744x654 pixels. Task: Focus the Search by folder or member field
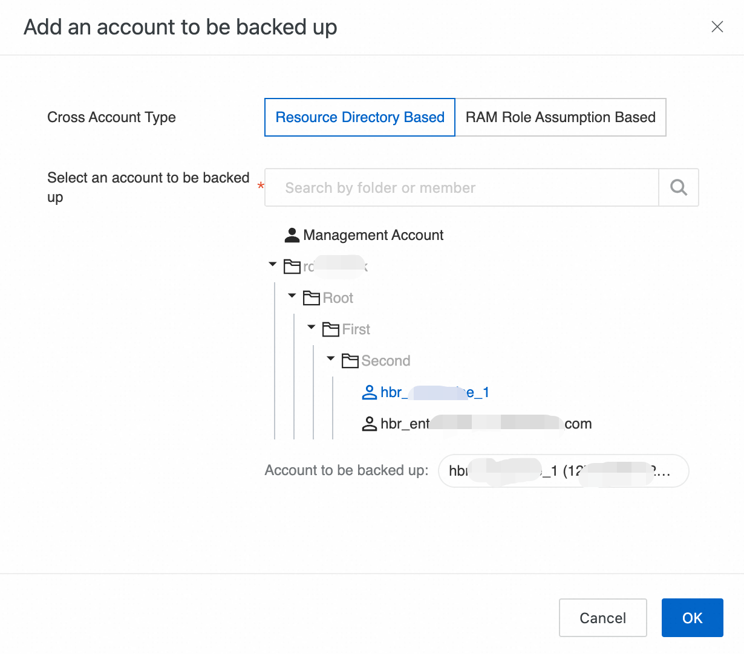[x=461, y=187]
